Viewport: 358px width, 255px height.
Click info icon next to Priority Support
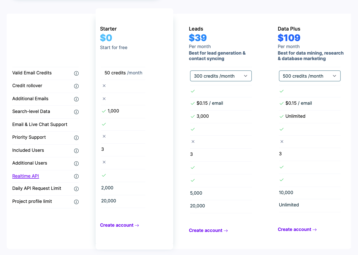(76, 138)
